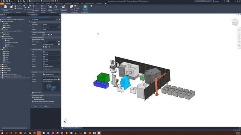
Task: Select the Free Rotate tool
Action: pyautogui.click(x=18, y=8)
